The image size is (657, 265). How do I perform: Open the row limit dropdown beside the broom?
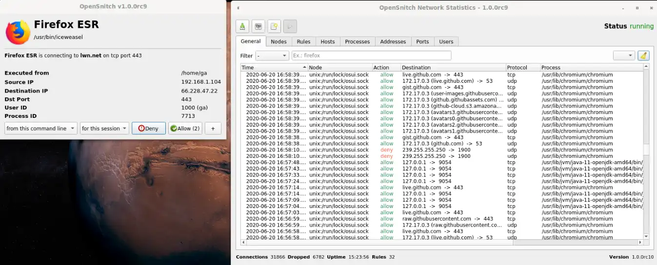[x=624, y=56]
